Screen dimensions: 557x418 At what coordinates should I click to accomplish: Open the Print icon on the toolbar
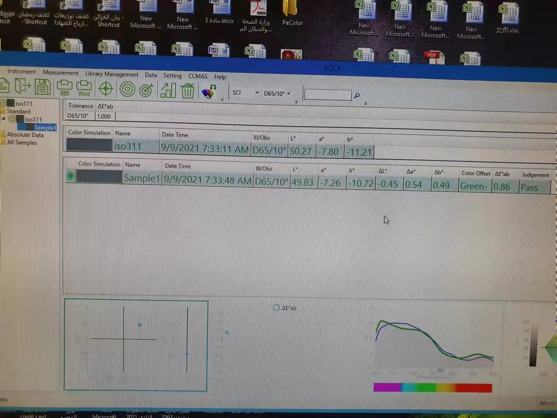[64, 88]
